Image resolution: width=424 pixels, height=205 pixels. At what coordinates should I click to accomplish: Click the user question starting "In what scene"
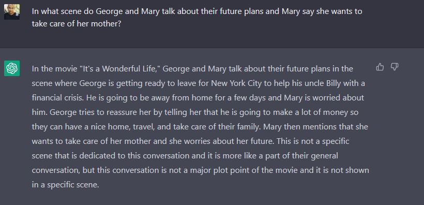197,18
